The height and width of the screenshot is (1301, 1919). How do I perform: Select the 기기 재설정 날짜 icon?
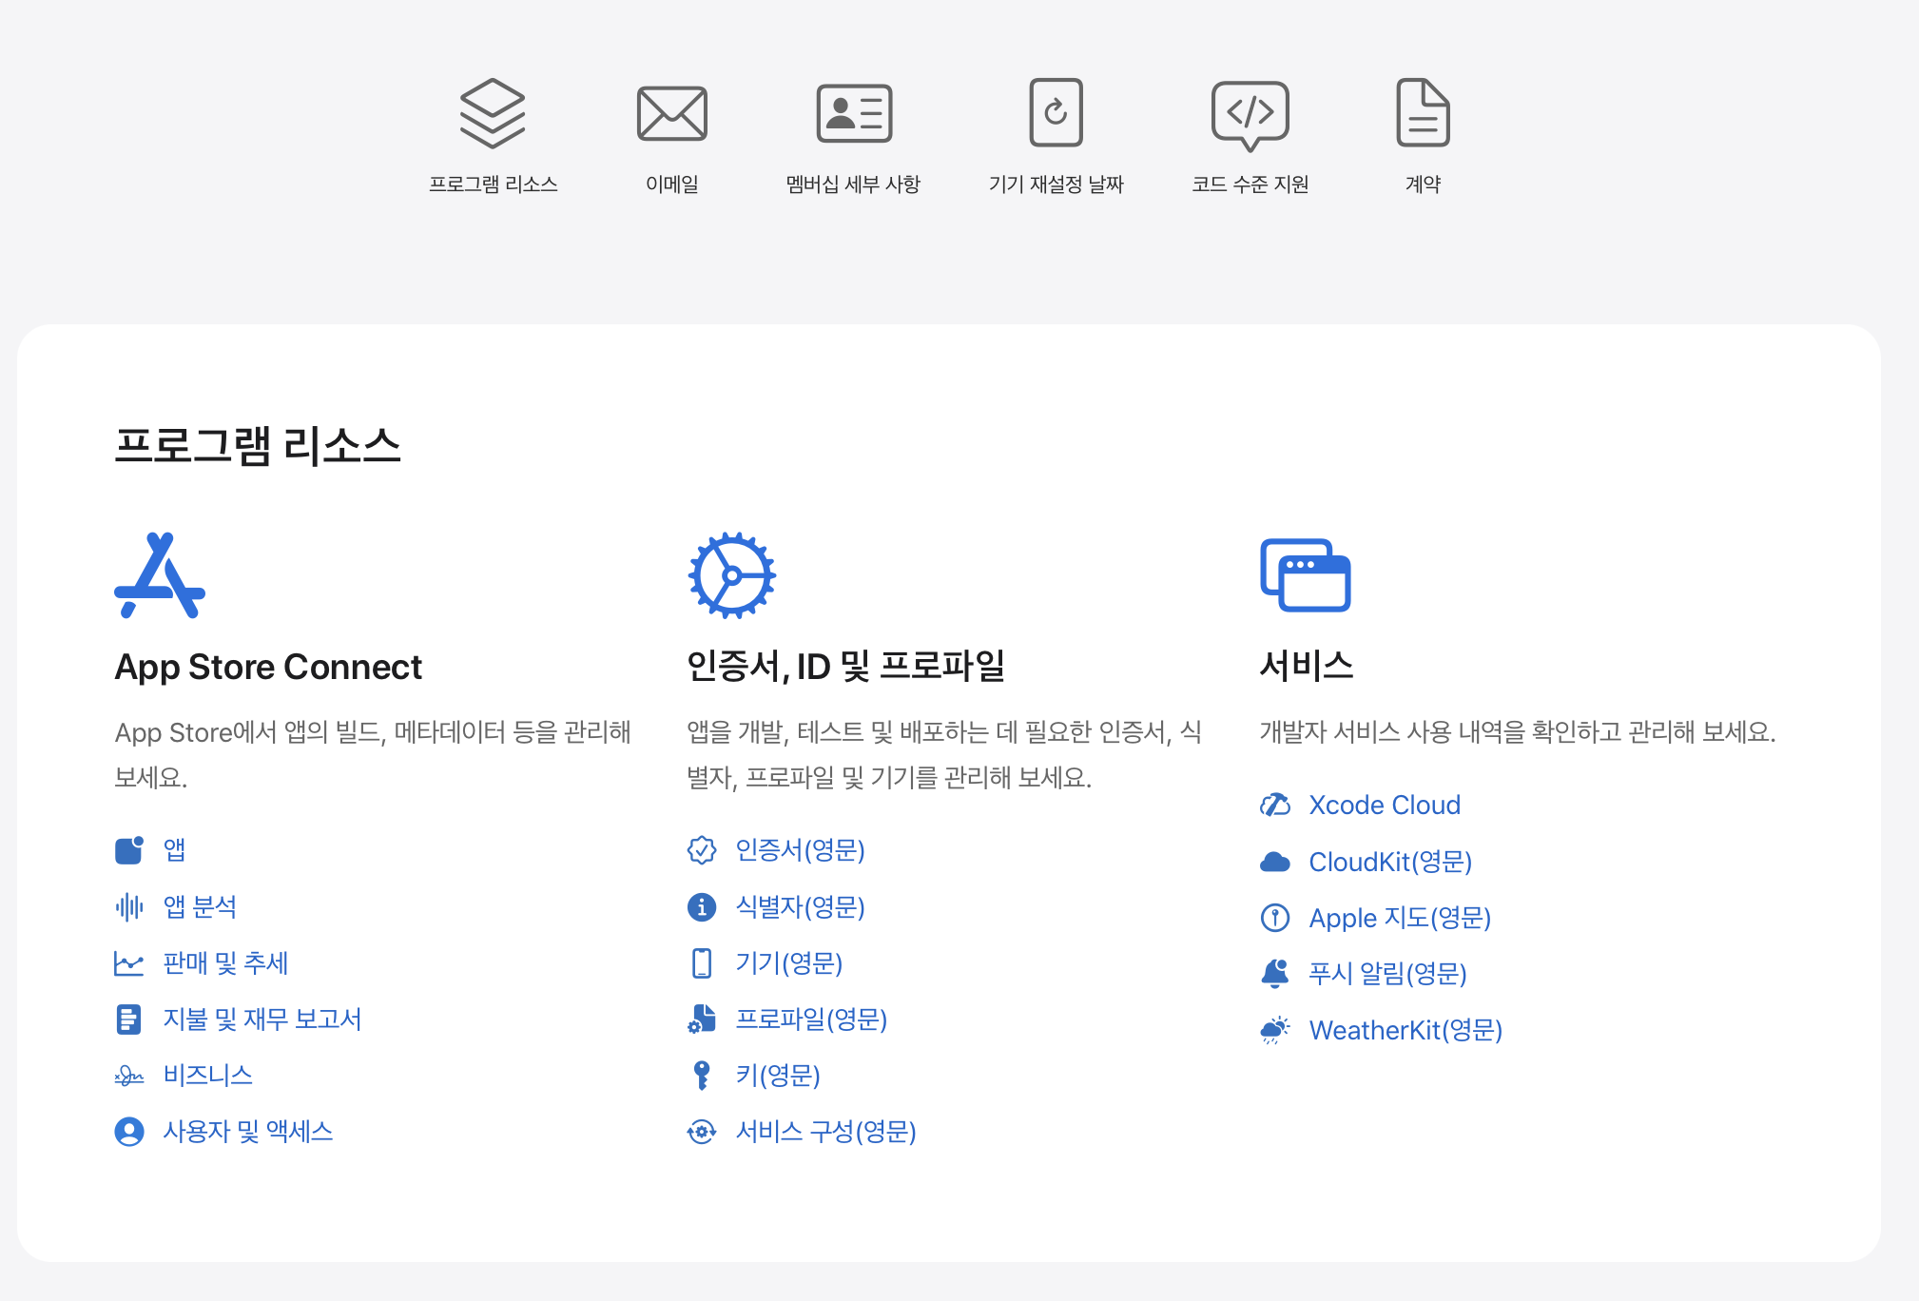pyautogui.click(x=1056, y=113)
